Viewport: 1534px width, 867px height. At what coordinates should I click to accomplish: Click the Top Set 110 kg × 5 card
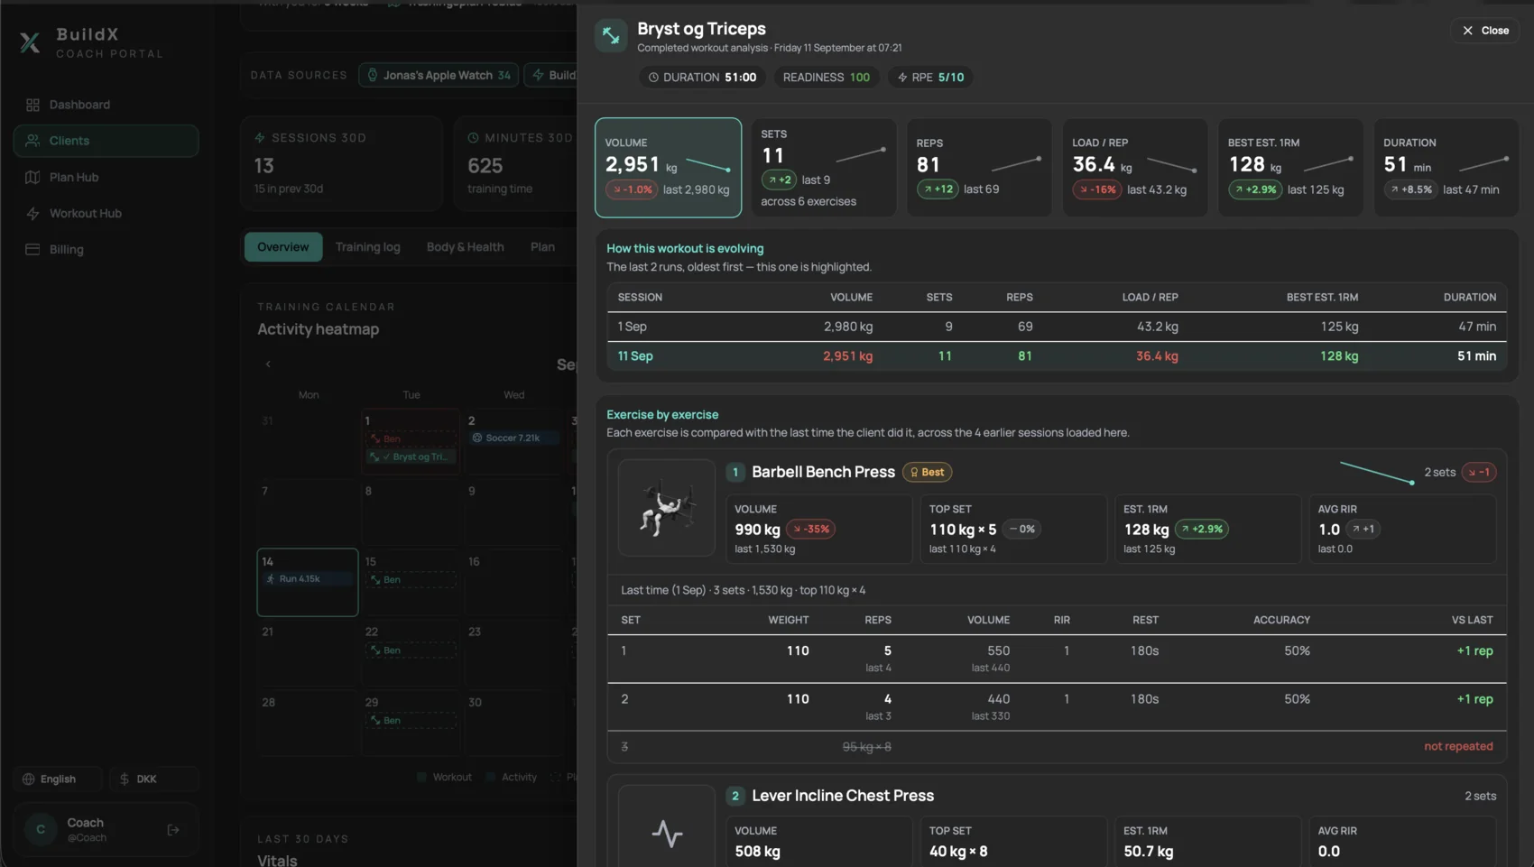[1013, 530]
